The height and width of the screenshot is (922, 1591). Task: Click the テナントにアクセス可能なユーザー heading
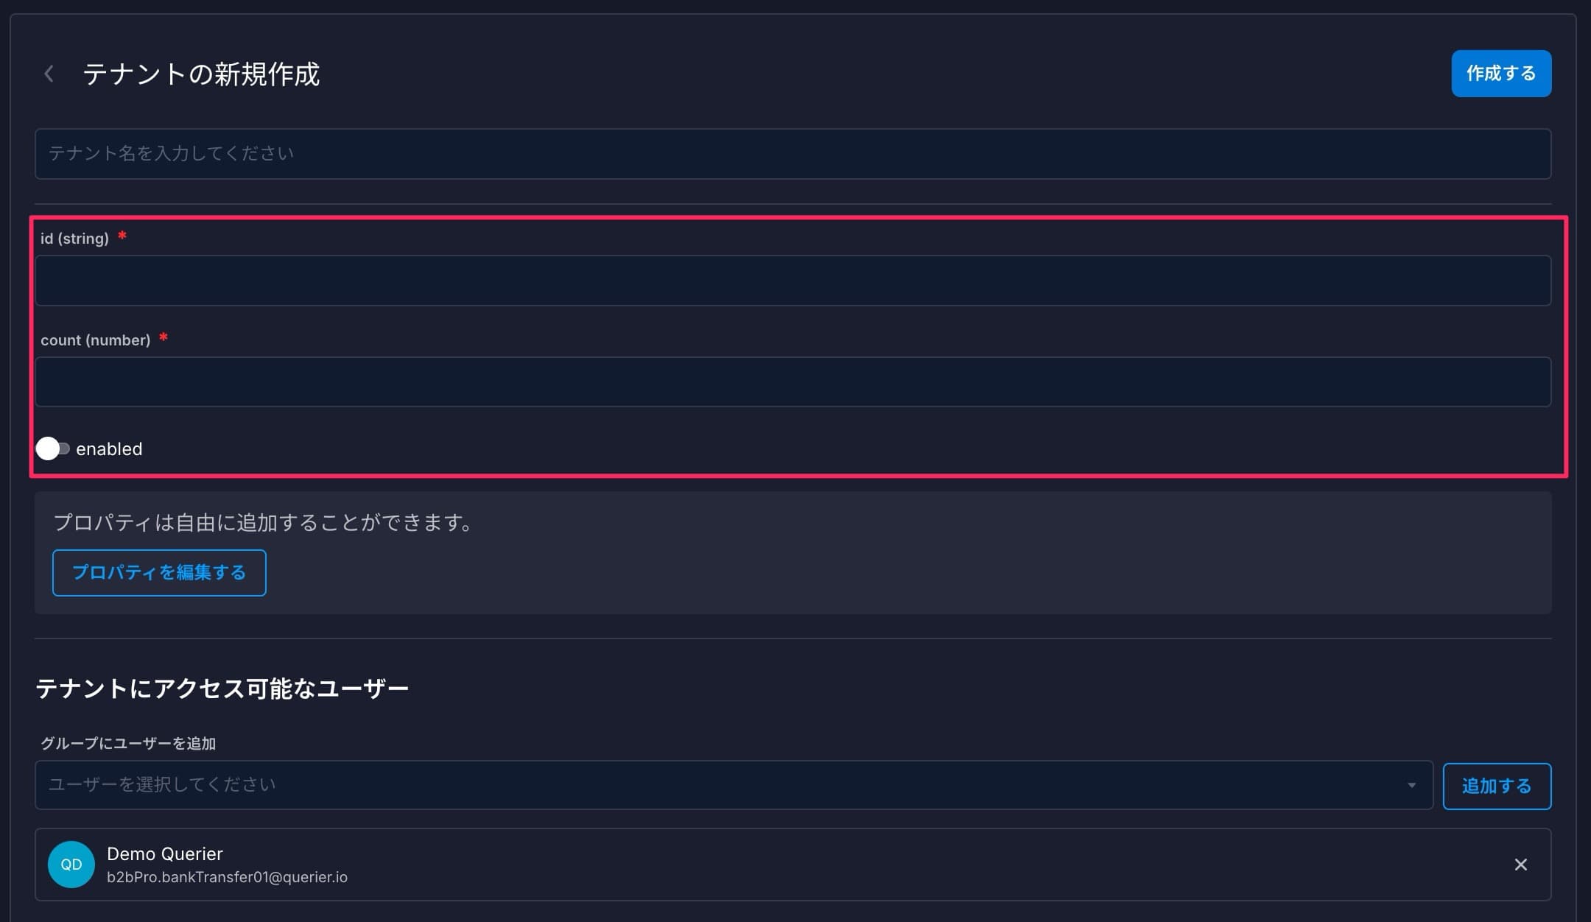[x=222, y=689]
